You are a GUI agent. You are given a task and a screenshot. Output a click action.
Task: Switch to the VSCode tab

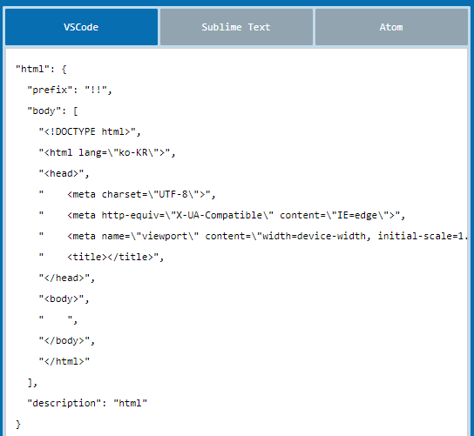point(81,27)
